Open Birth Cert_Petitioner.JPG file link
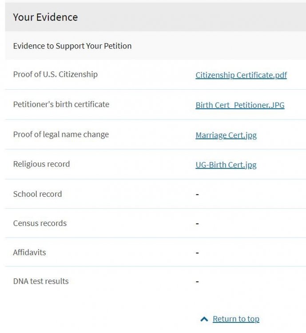Image resolution: width=306 pixels, height=333 pixels. point(240,105)
